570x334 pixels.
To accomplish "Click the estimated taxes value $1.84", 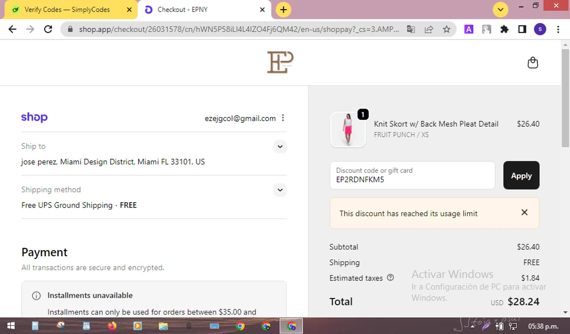I will click(x=530, y=278).
